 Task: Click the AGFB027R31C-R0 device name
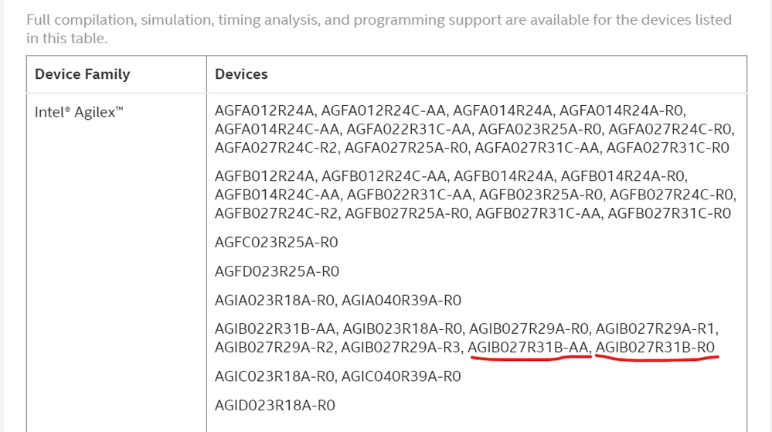coord(669,213)
